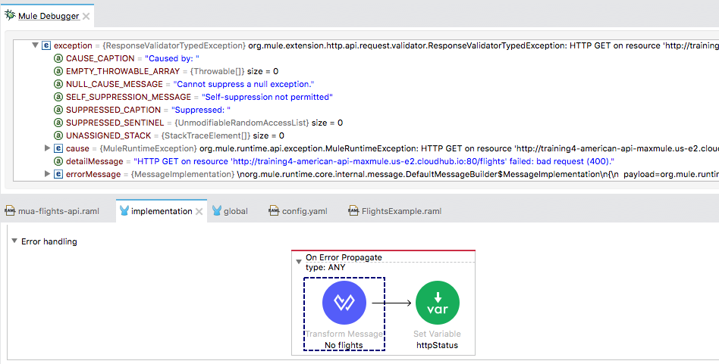This screenshot has width=719, height=364.
Task: Select the Transform Message component icon
Action: click(x=344, y=303)
